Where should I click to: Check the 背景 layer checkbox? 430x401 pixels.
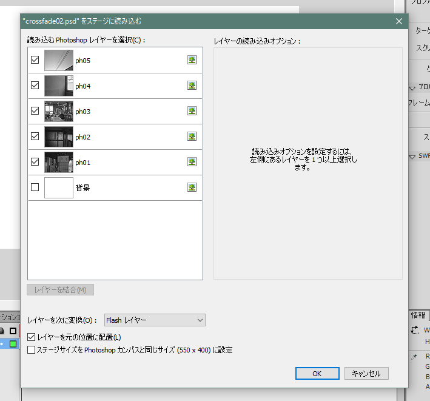click(35, 187)
